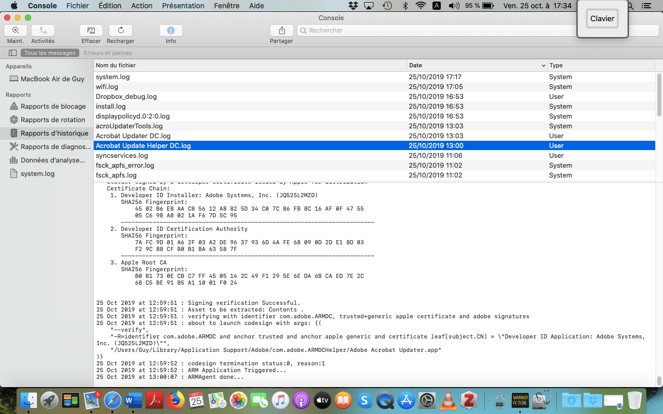The height and width of the screenshot is (414, 663).
Task: Open Adobe Acrobat from the Dock
Action: click(154, 400)
